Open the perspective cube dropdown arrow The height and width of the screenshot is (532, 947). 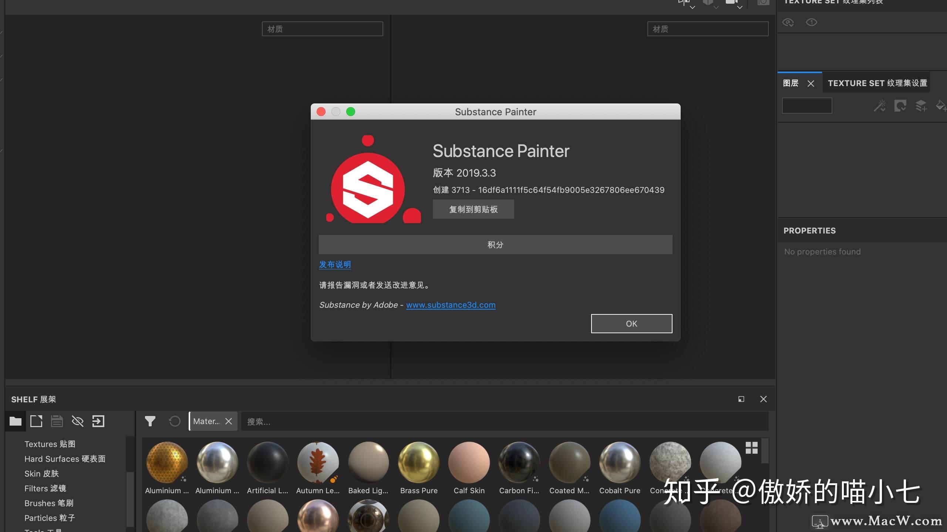tap(716, 7)
